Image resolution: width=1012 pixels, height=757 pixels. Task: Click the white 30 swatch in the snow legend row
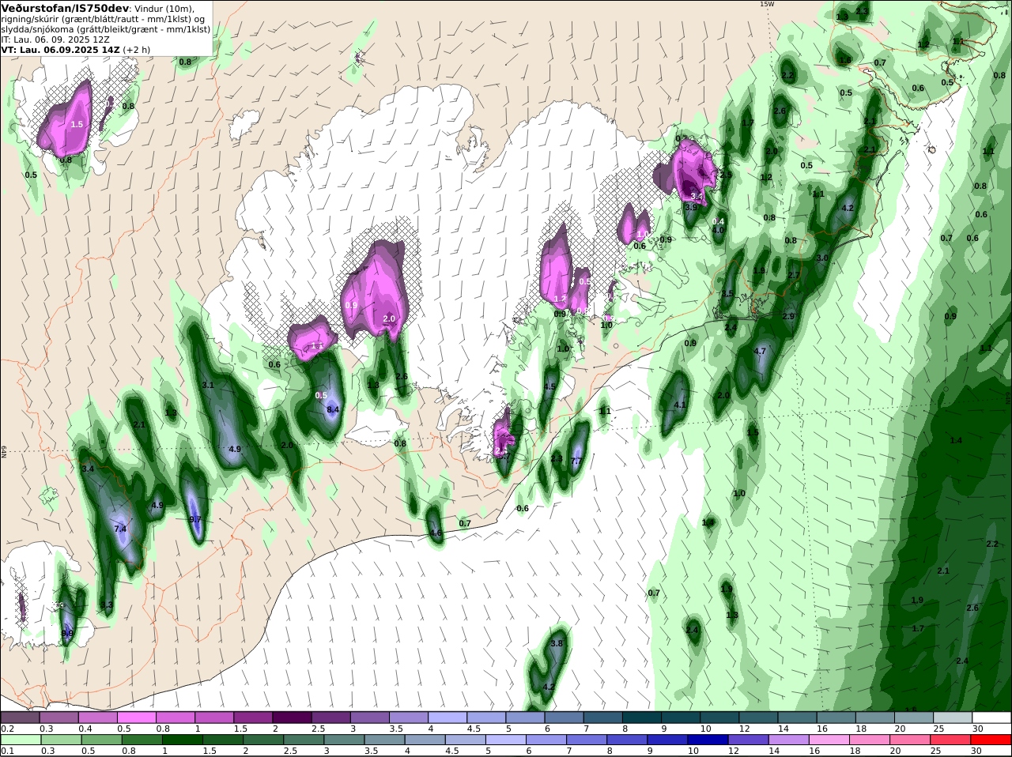pos(991,717)
